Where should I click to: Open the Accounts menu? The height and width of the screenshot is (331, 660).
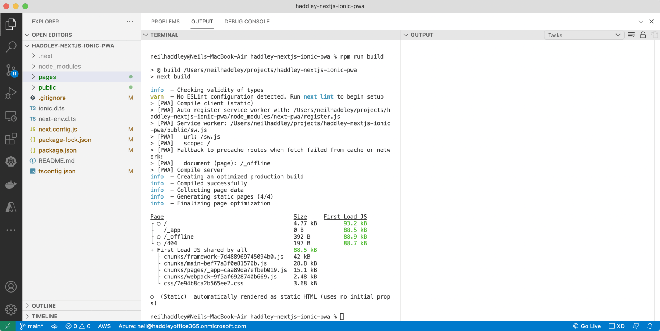point(11,287)
